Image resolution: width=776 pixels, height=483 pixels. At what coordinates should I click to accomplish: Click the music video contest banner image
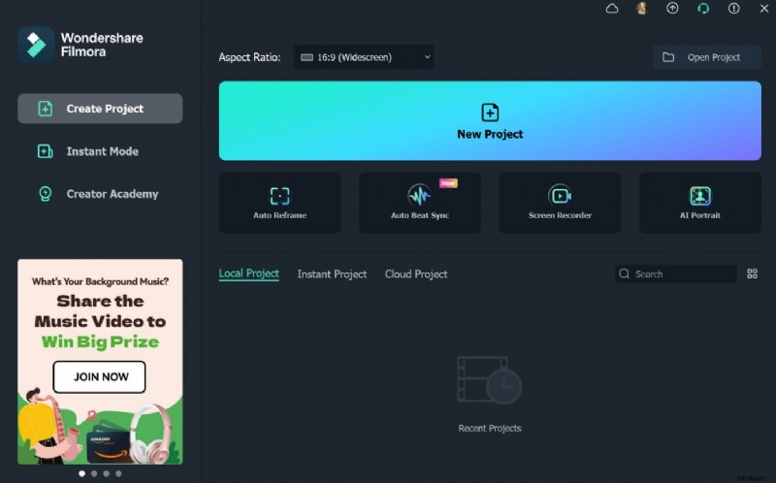tap(100, 362)
